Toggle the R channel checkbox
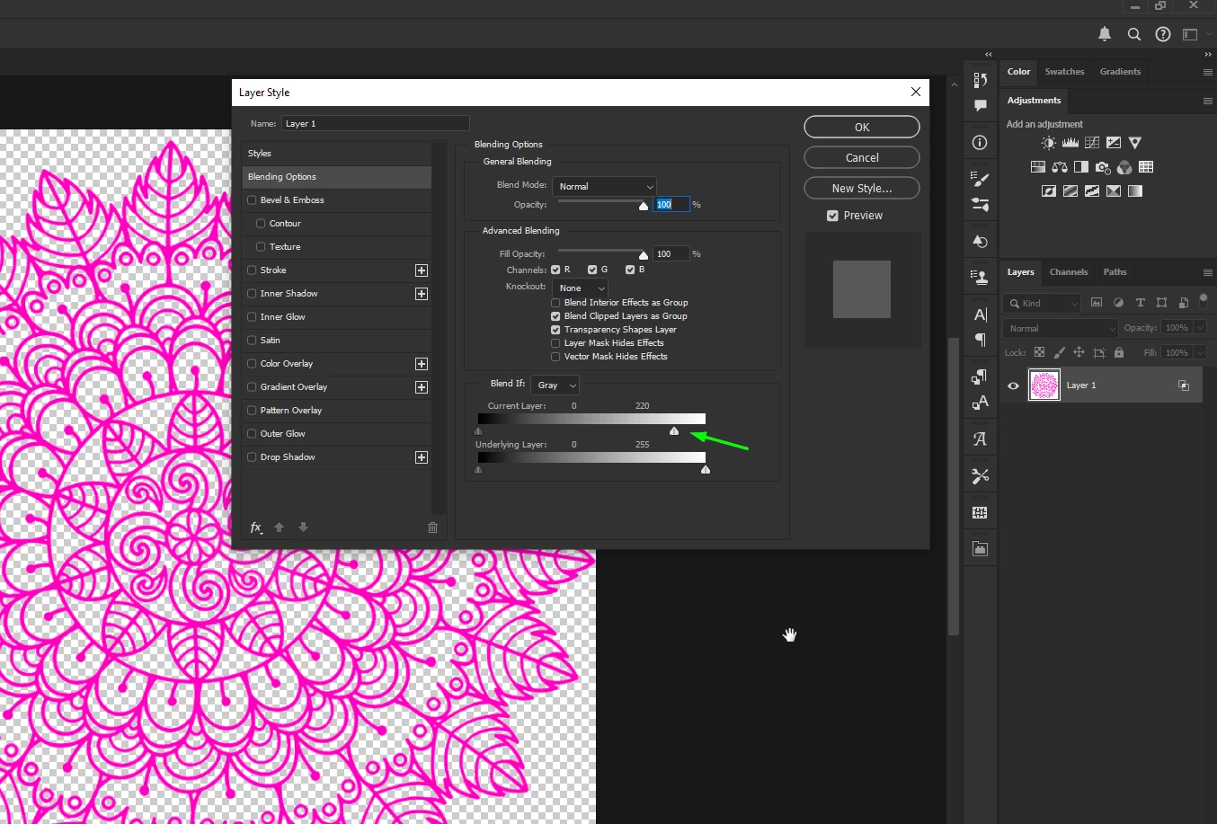Screen dimensions: 1217x824 [555, 270]
